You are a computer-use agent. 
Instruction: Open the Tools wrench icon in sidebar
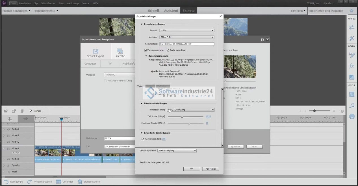pyautogui.click(x=352, y=38)
